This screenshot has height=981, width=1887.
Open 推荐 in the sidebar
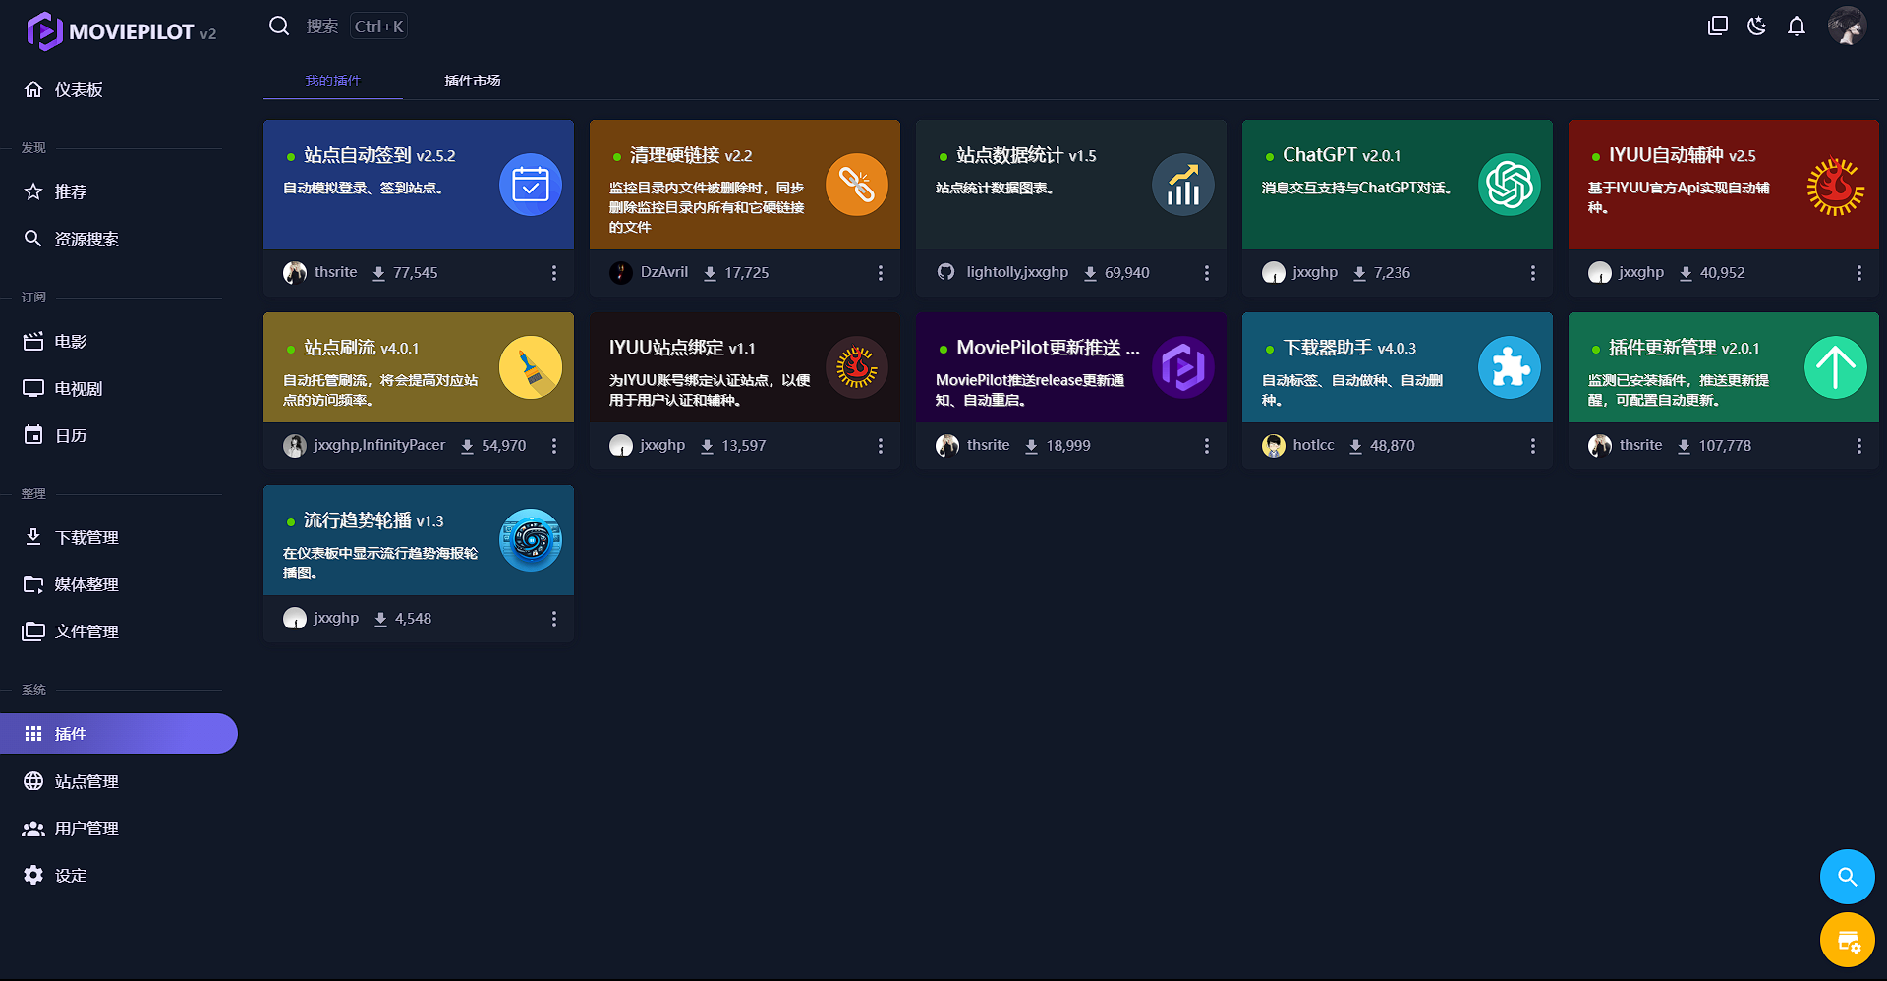(x=118, y=191)
